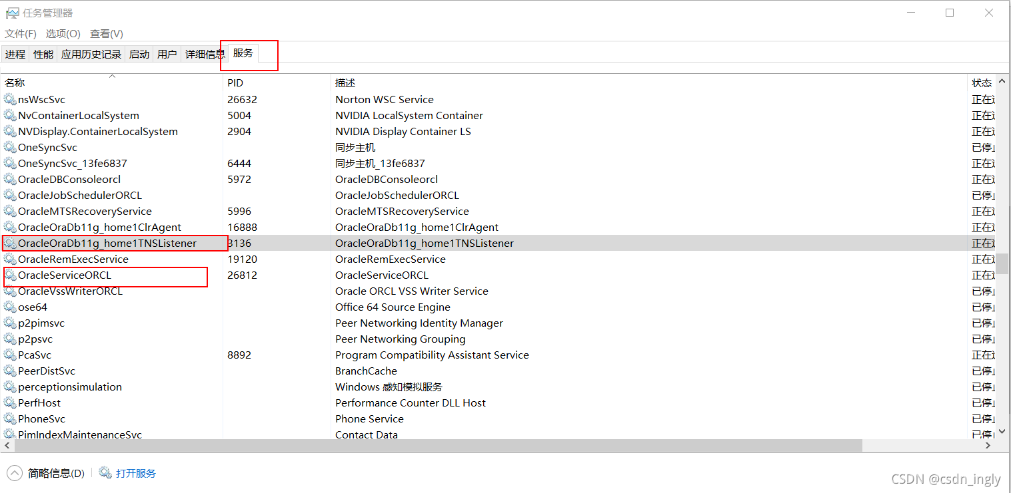Click the gear icon next to PhoneSvc
The width and height of the screenshot is (1011, 493).
point(11,418)
